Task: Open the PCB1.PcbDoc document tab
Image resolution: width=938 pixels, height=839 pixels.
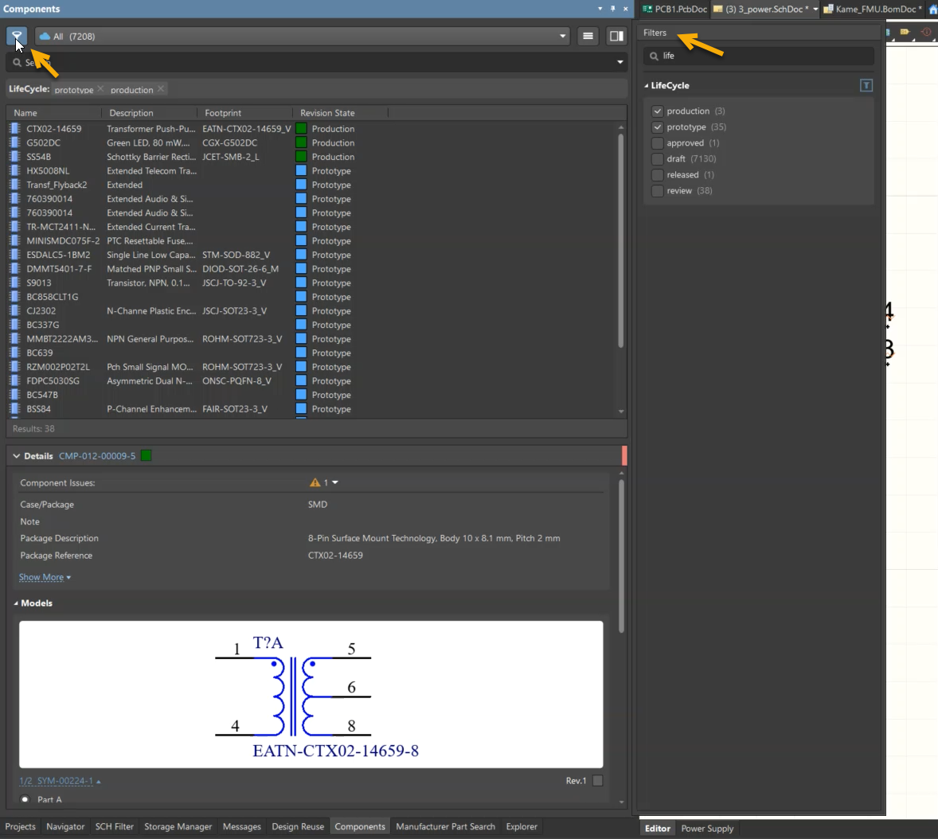Action: tap(679, 9)
